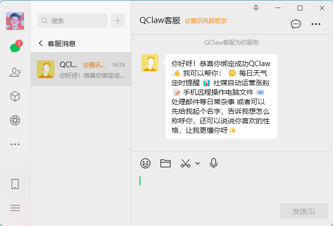Click the search box
333x226 pixels.
coord(72,21)
